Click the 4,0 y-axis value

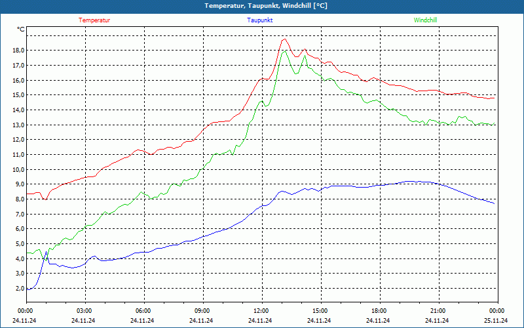(20, 258)
